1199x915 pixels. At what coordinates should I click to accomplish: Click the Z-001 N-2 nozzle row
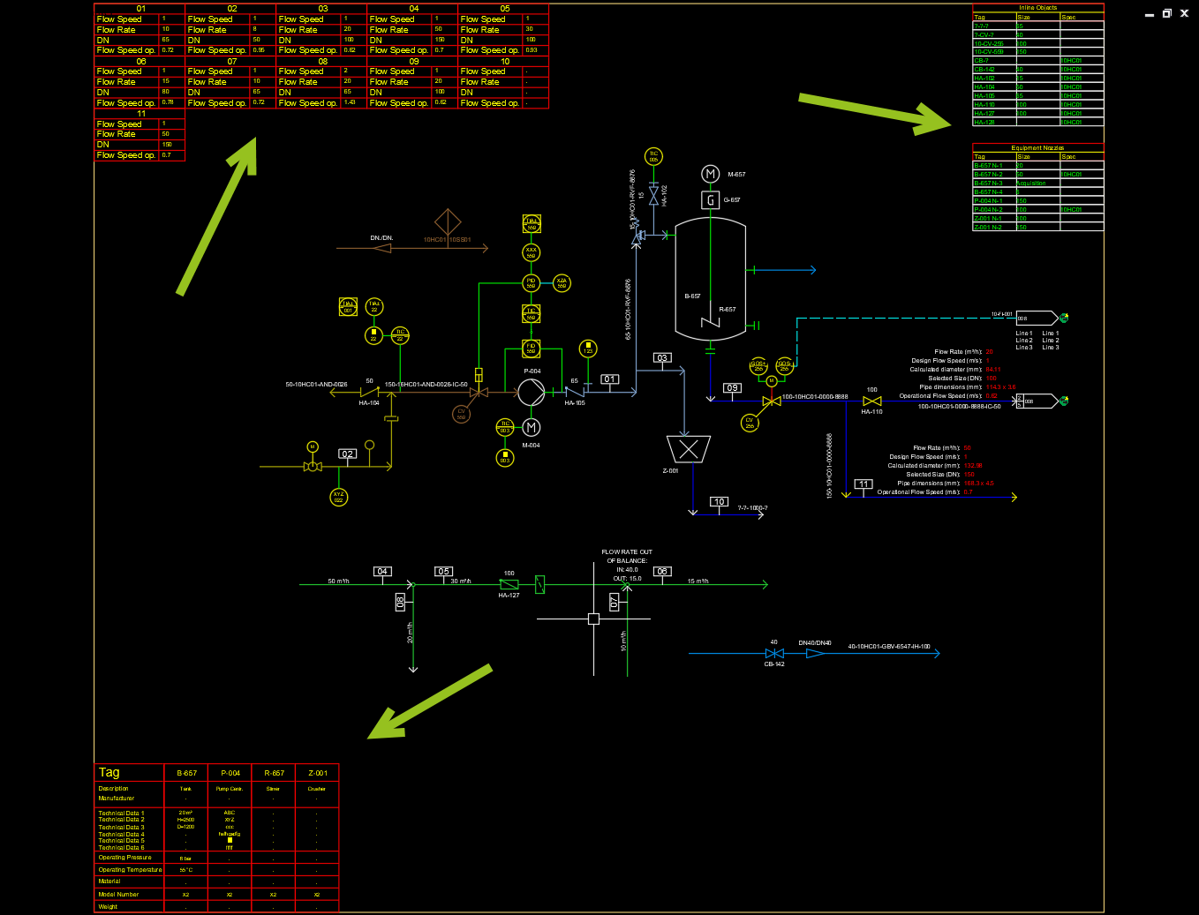[x=1038, y=228]
